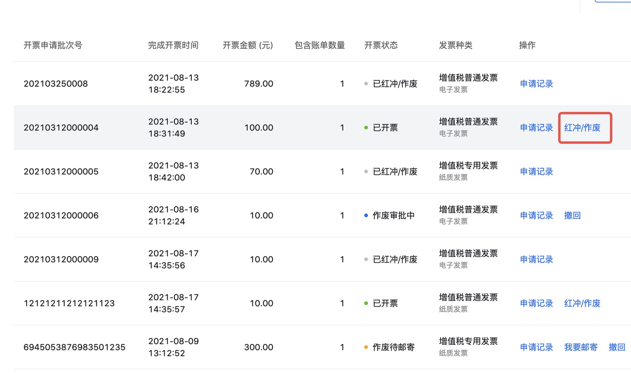Click the highlighted 红冲/作废 link
Image resolution: width=631 pixels, height=373 pixels.
(582, 128)
